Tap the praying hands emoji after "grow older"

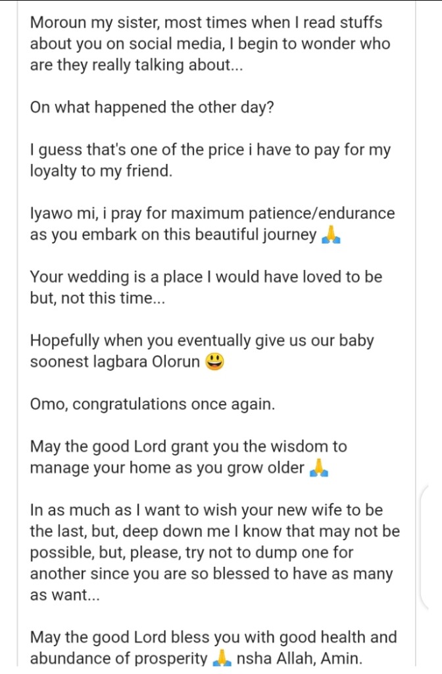[319, 468]
